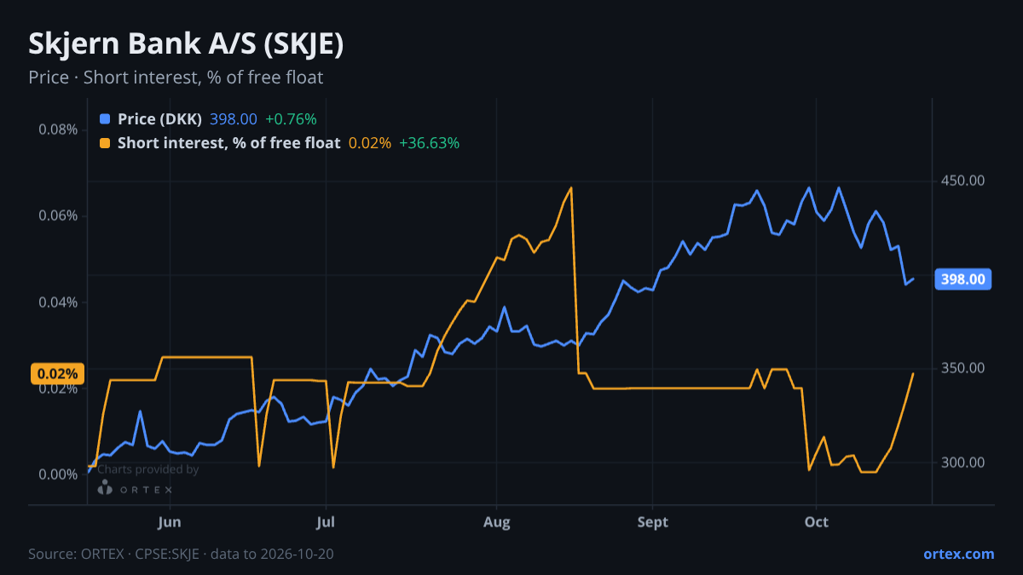Click the orange Short interest legend swatch
The height and width of the screenshot is (575, 1023).
105,143
